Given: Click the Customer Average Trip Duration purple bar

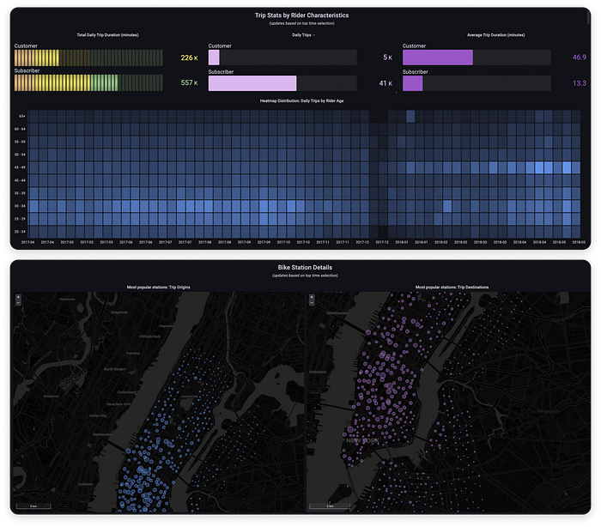Looking at the screenshot, I should [437, 58].
